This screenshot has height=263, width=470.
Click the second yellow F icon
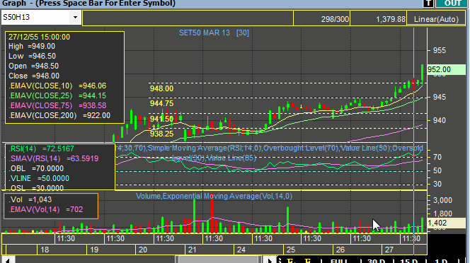308,261
